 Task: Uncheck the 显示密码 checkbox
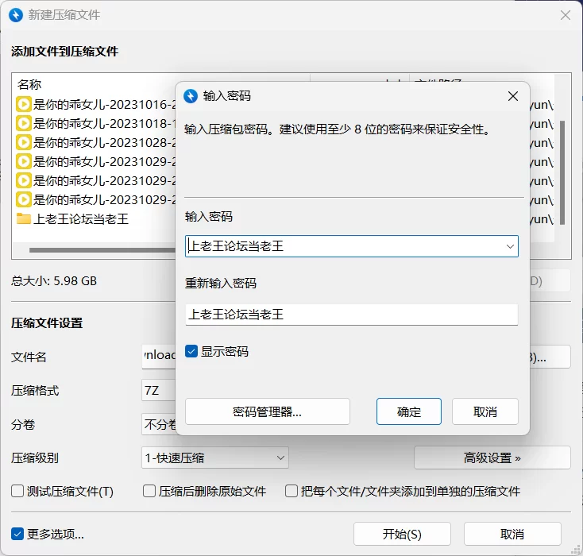tap(191, 351)
